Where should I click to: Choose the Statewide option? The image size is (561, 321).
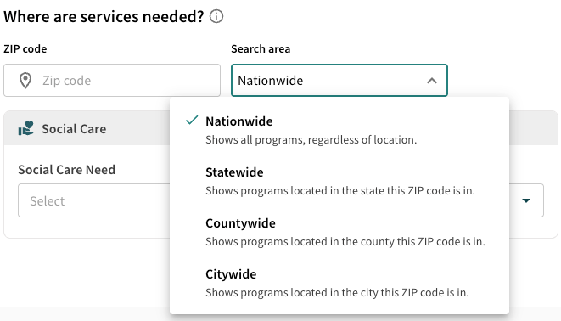coord(339,181)
